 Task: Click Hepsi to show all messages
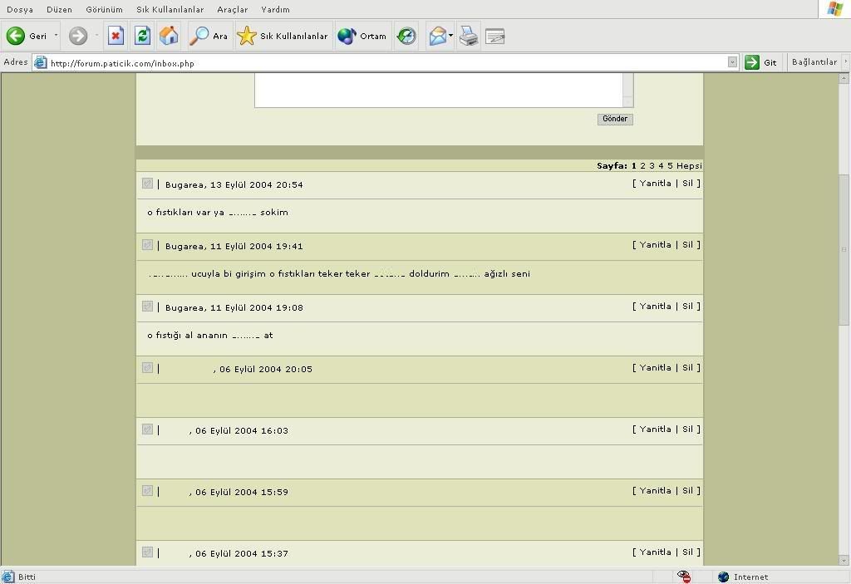[689, 166]
